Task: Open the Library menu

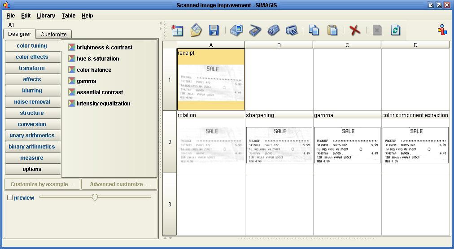Action: 46,16
